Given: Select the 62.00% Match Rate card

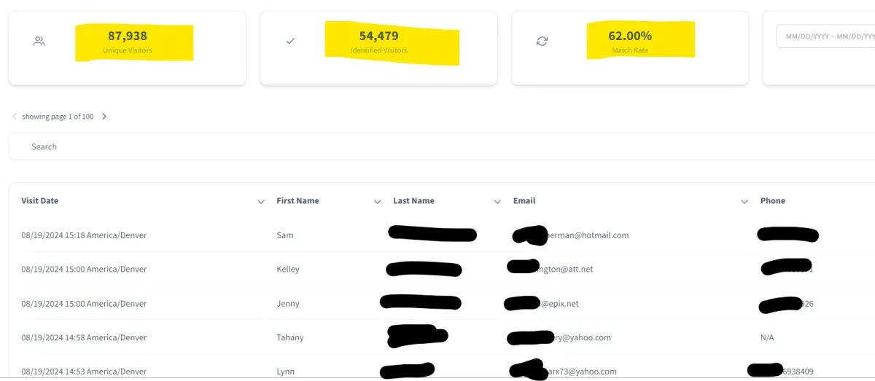Looking at the screenshot, I should coord(631,48).
